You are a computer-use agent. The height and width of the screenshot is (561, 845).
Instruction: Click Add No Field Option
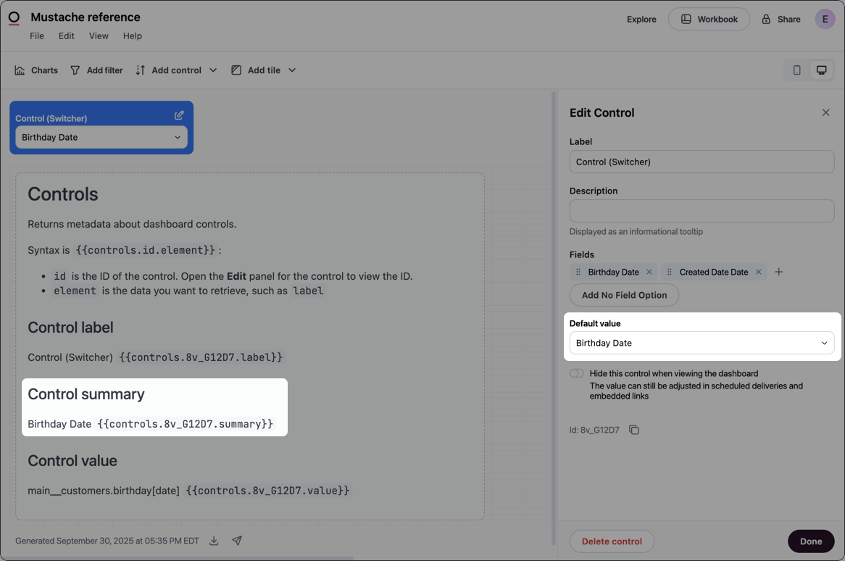(x=624, y=295)
